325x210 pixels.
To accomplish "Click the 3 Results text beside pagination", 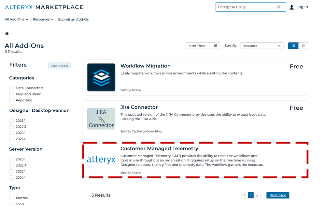I will (x=101, y=195).
